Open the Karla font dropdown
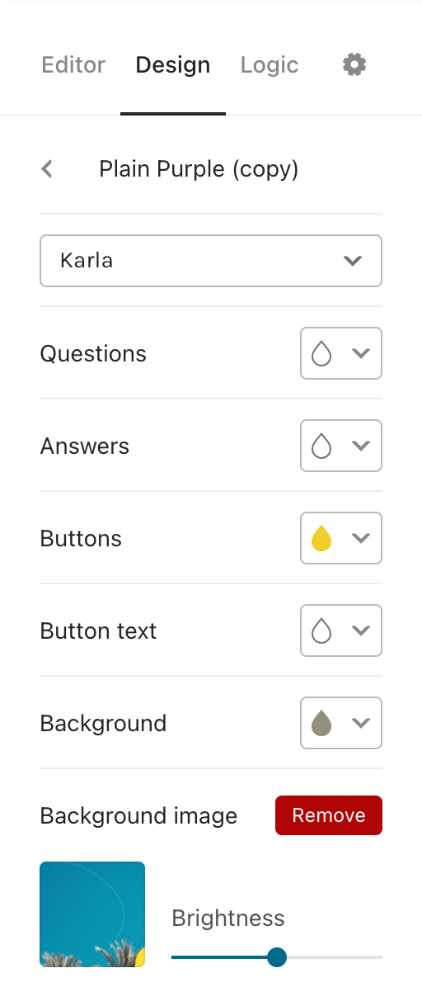 211,261
